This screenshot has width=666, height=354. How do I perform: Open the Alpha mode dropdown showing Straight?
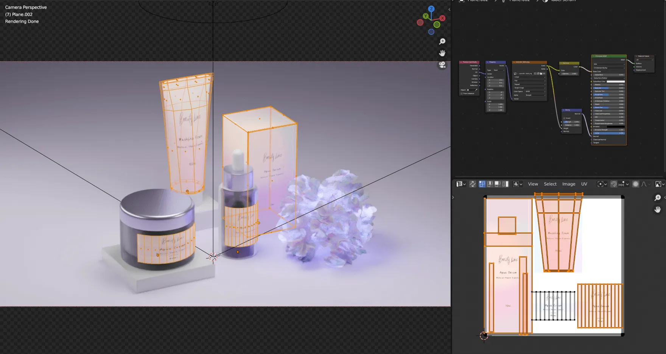click(535, 95)
